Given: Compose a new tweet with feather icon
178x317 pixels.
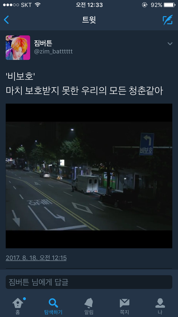Looking at the screenshot, I should click(x=168, y=20).
